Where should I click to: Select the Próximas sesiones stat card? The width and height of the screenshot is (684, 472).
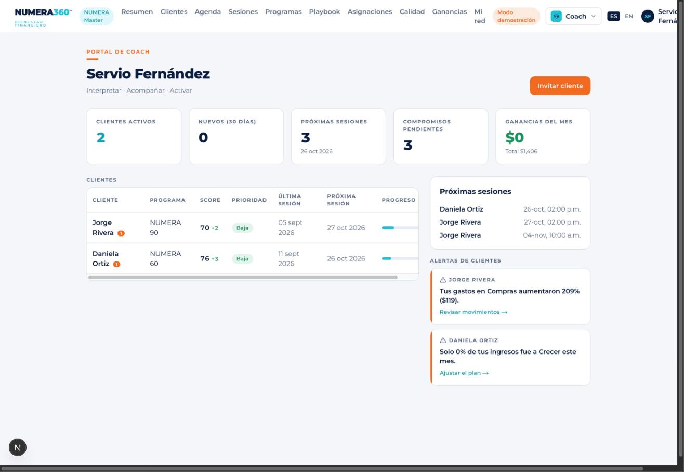pyautogui.click(x=338, y=137)
